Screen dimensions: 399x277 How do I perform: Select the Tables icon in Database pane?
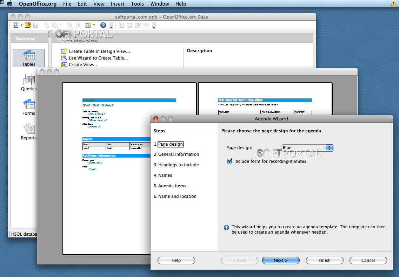(28, 58)
